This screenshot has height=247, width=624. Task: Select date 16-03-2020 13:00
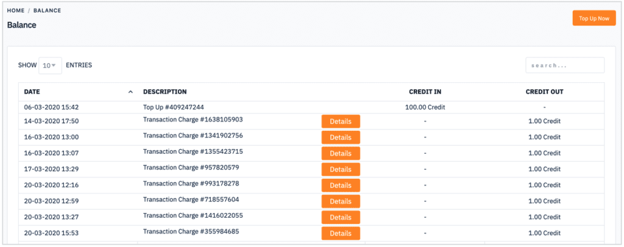click(51, 137)
